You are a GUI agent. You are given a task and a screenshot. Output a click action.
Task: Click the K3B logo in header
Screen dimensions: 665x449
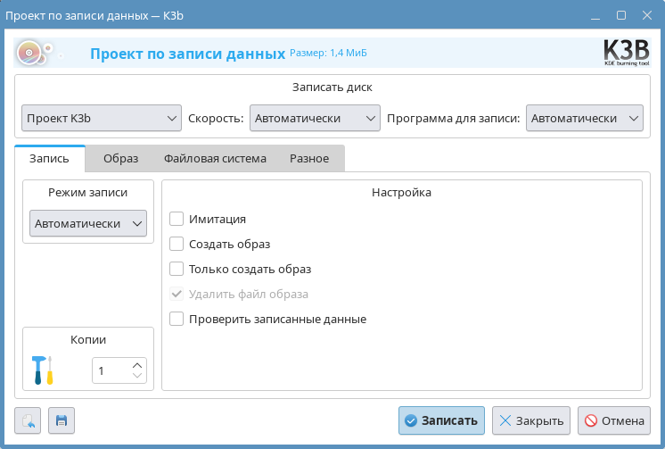click(626, 54)
